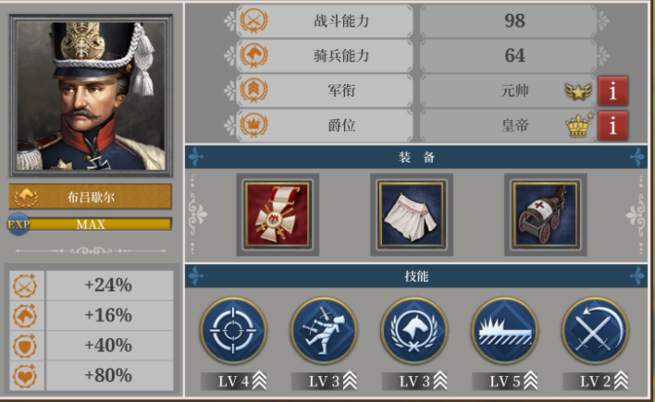Click the 技能 section header
655x402 pixels.
[416, 276]
